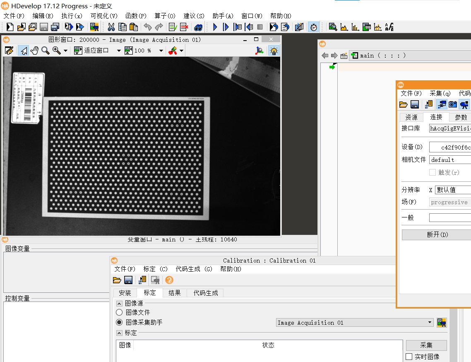
Task: Click the 采集 button
Action: click(x=426, y=345)
